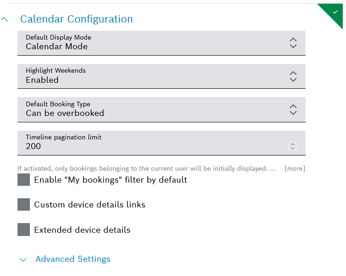Screen dimensions: 346x276
Task: Increase the Timeline pagination limit using stepper
Action: click(x=292, y=144)
